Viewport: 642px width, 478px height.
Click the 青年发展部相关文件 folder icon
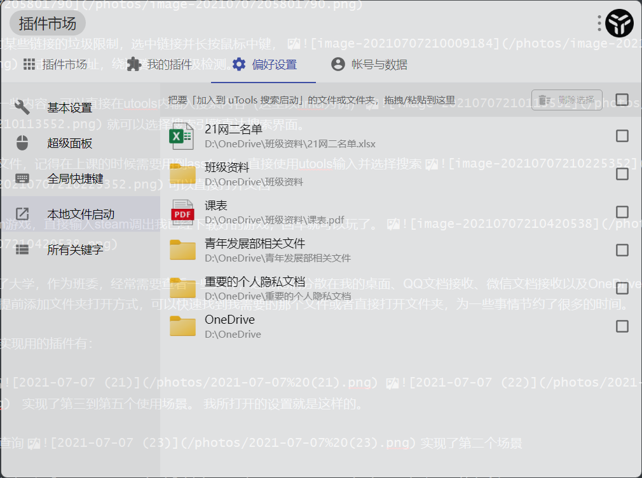click(x=182, y=250)
